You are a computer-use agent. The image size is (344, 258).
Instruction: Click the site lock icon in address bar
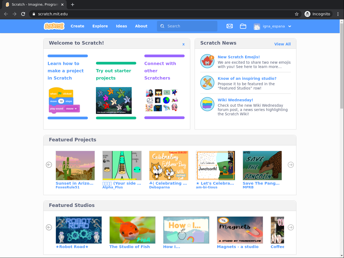tap(34, 14)
